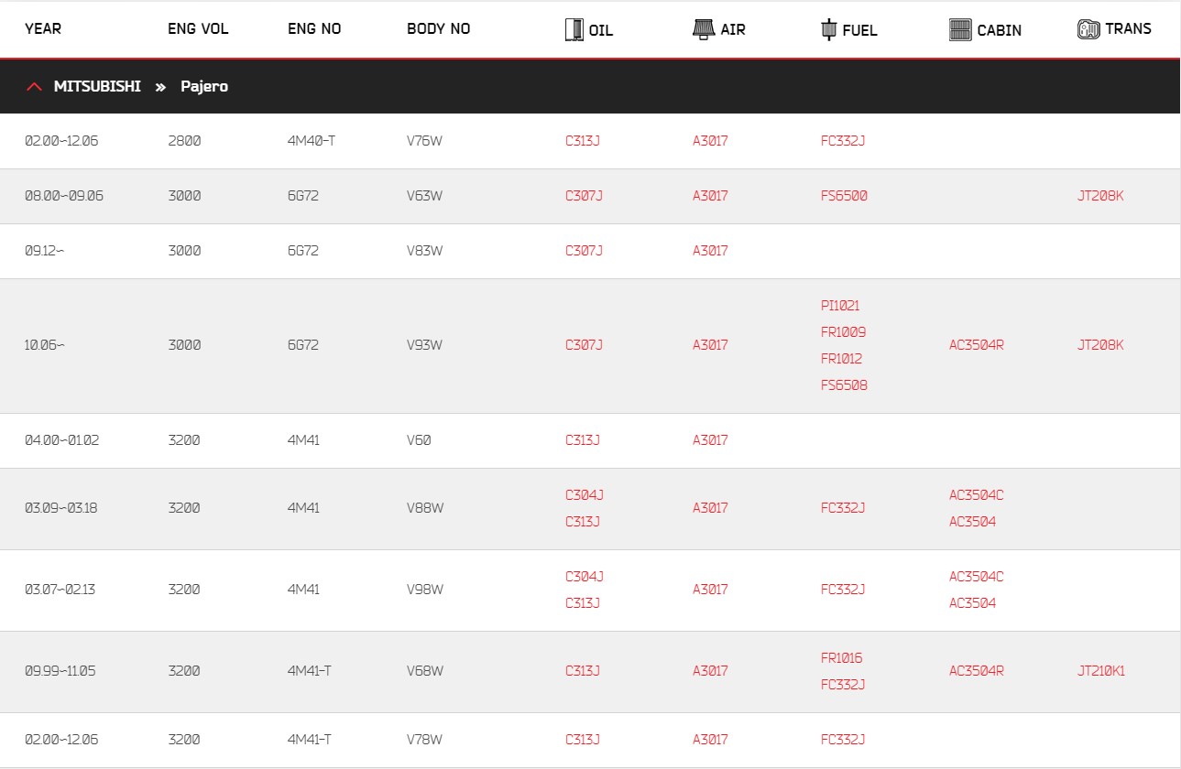Click the BODY NO column header

pos(438,28)
